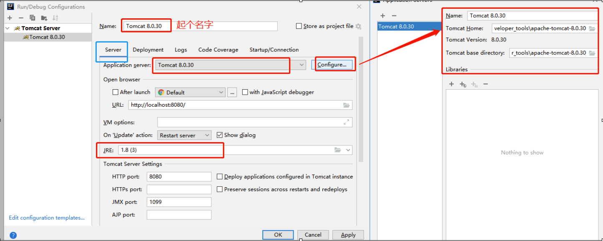
Task: Browse for JRE folder icon
Action: (338, 150)
